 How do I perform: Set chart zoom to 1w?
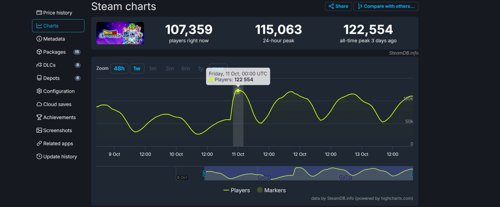pyautogui.click(x=137, y=68)
